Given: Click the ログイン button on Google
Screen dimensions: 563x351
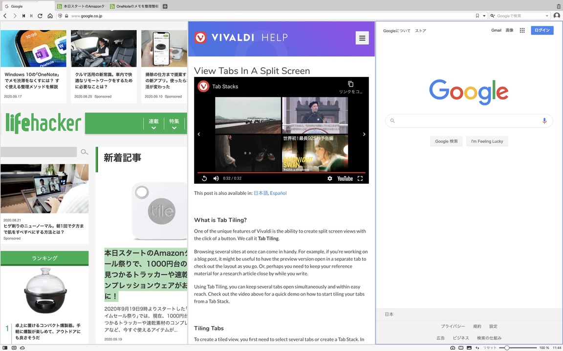Looking at the screenshot, I should coord(542,30).
